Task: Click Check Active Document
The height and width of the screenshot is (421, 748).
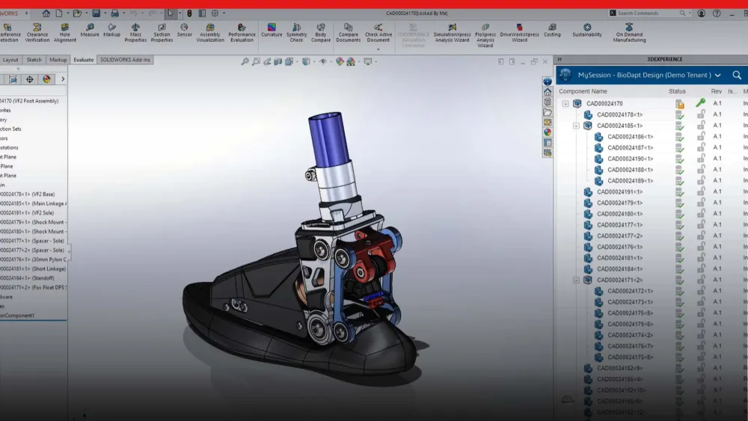Action: click(378, 32)
